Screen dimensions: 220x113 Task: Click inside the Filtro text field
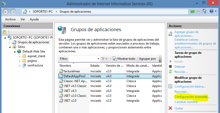coord(83,59)
